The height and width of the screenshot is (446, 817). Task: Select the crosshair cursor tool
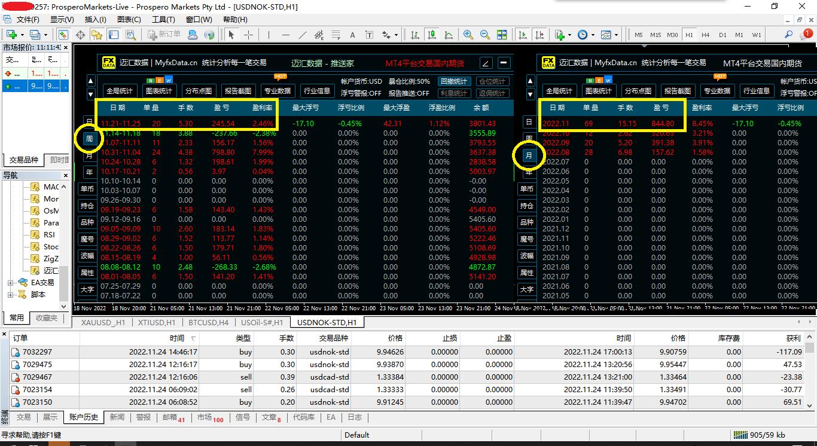pos(248,35)
